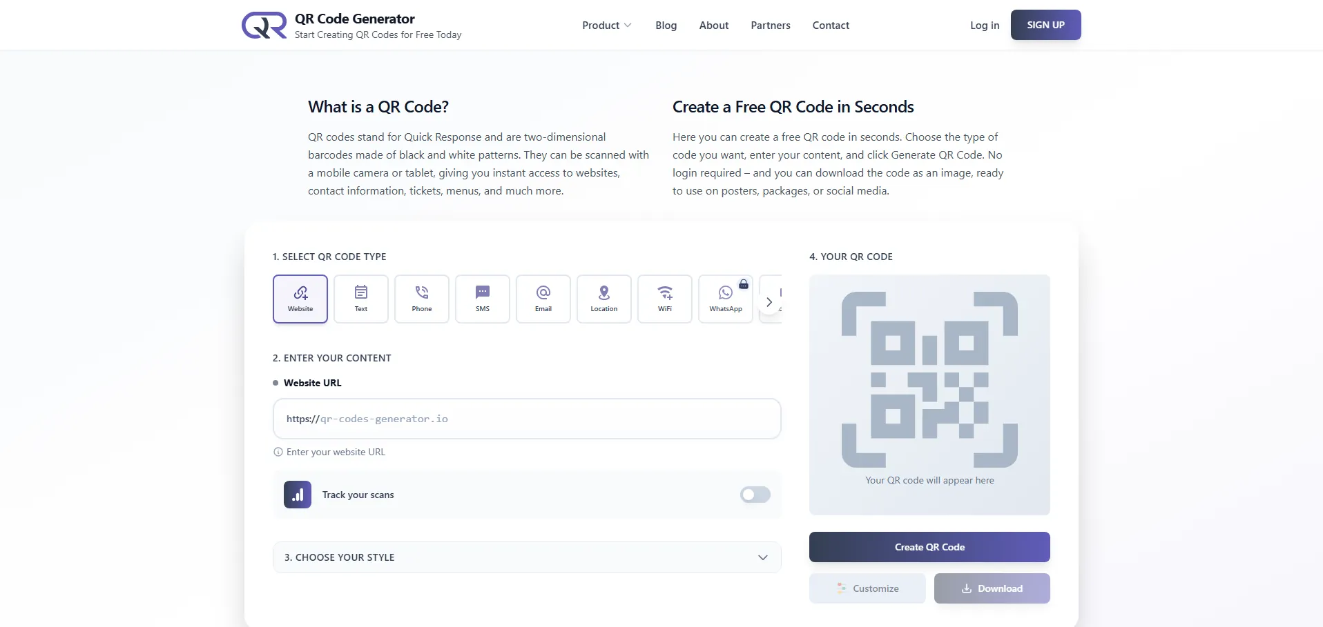Select the Website QR code type

coord(300,299)
